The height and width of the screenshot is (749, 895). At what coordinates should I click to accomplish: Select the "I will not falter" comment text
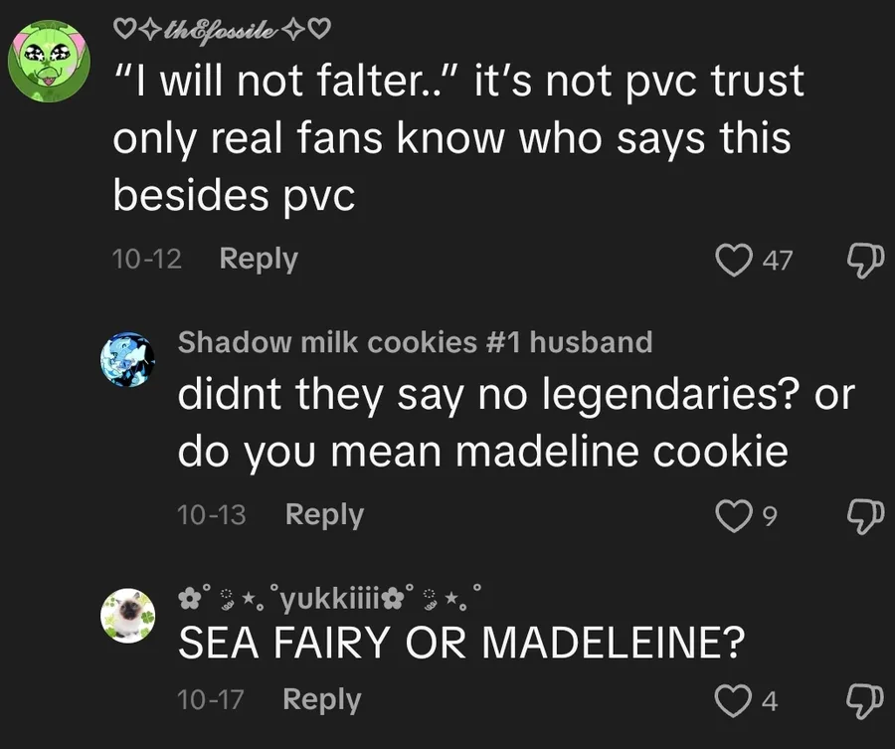coord(457,138)
